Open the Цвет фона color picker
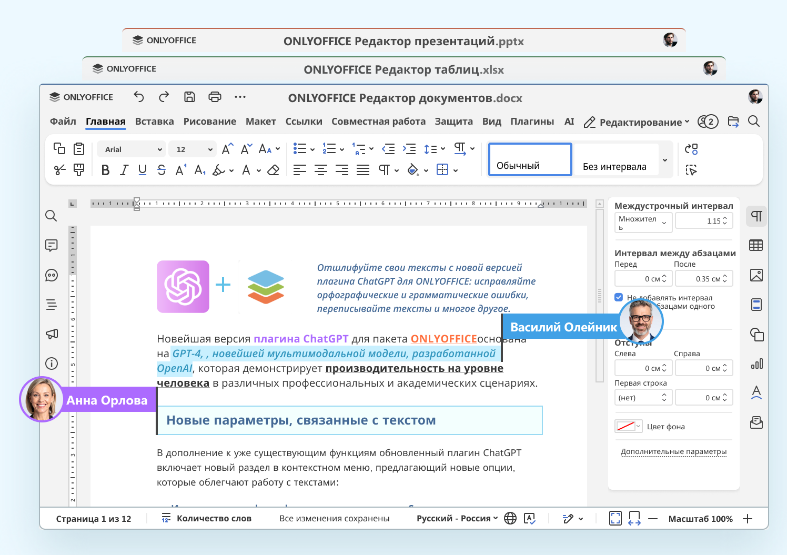The height and width of the screenshot is (555, 787). point(629,426)
